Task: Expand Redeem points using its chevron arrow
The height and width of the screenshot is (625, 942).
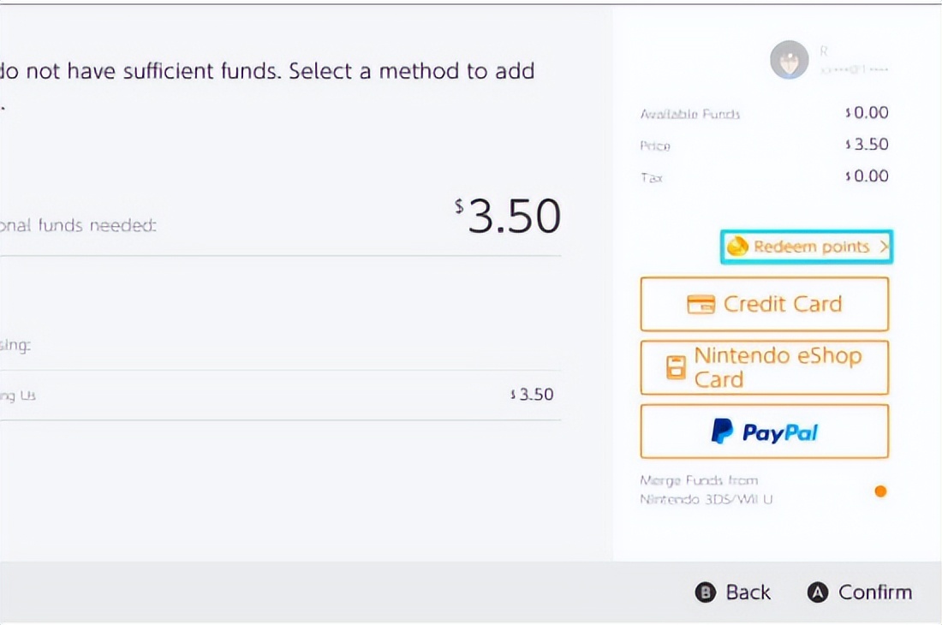Action: point(885,247)
